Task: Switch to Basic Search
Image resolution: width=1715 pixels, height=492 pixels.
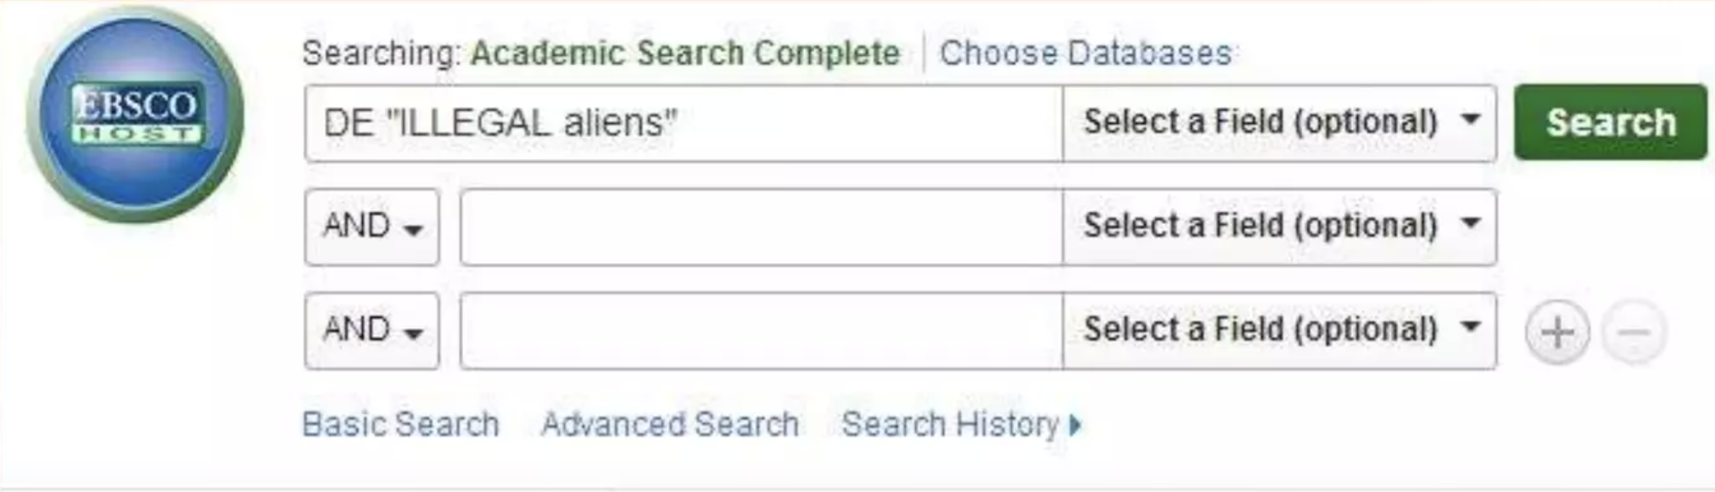Action: [400, 424]
